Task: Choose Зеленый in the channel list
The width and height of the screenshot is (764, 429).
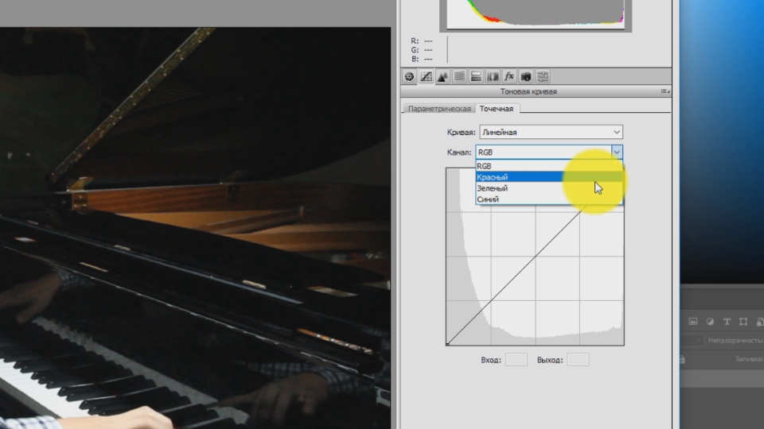Action: click(549, 188)
